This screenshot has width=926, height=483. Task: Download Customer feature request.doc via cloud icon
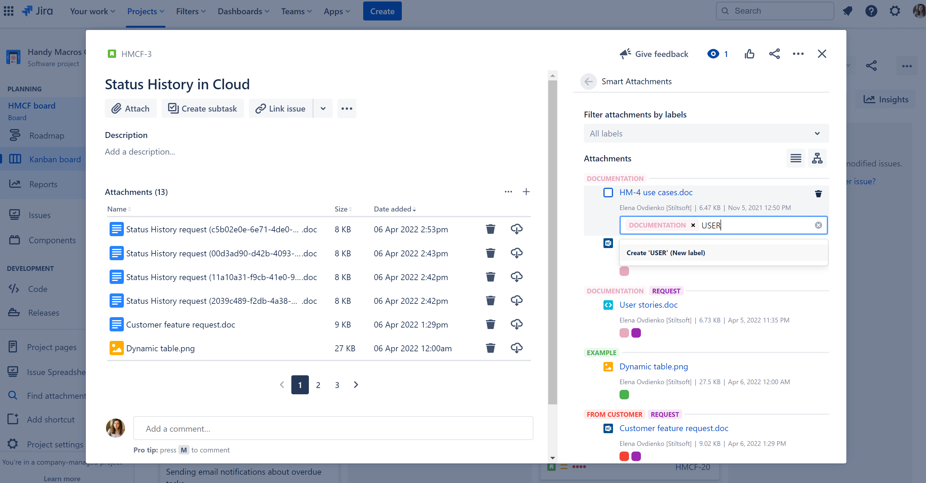(x=516, y=324)
